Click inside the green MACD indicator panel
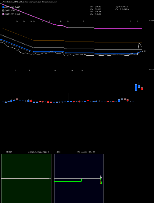 [26, 178]
